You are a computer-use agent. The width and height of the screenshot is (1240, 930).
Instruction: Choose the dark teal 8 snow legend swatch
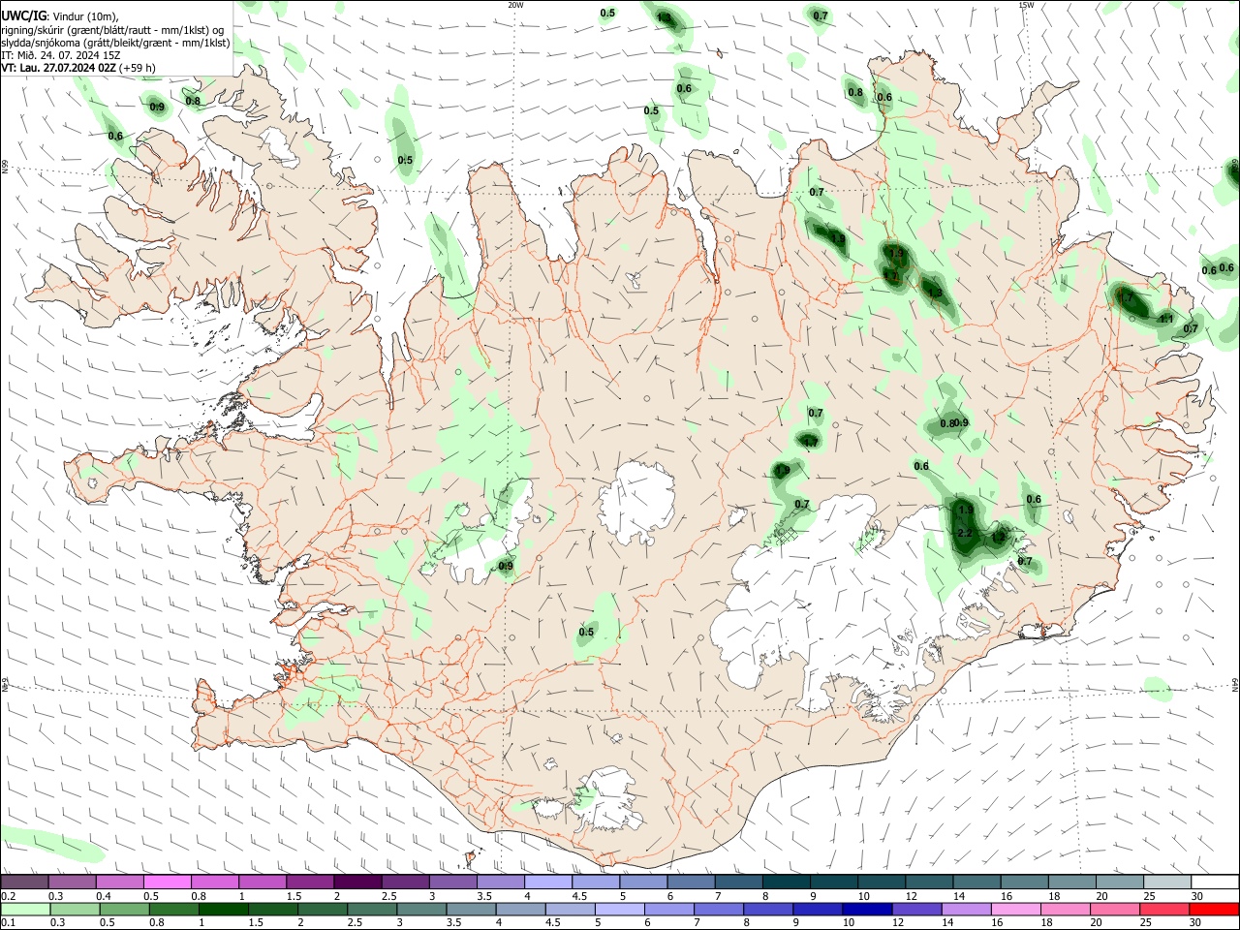coord(786,882)
